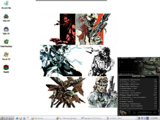This screenshot has width=160, height=120.
Task: Select playlist track Land of Competition
Action: point(138,106)
